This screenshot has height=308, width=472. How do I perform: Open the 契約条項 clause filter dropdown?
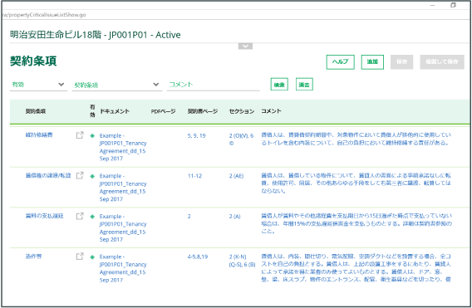coord(117,85)
